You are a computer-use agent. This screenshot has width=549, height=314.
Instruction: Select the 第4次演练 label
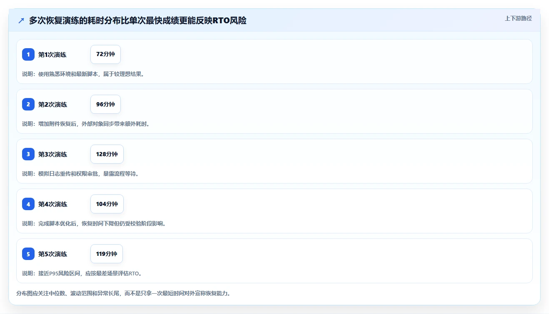click(x=52, y=204)
